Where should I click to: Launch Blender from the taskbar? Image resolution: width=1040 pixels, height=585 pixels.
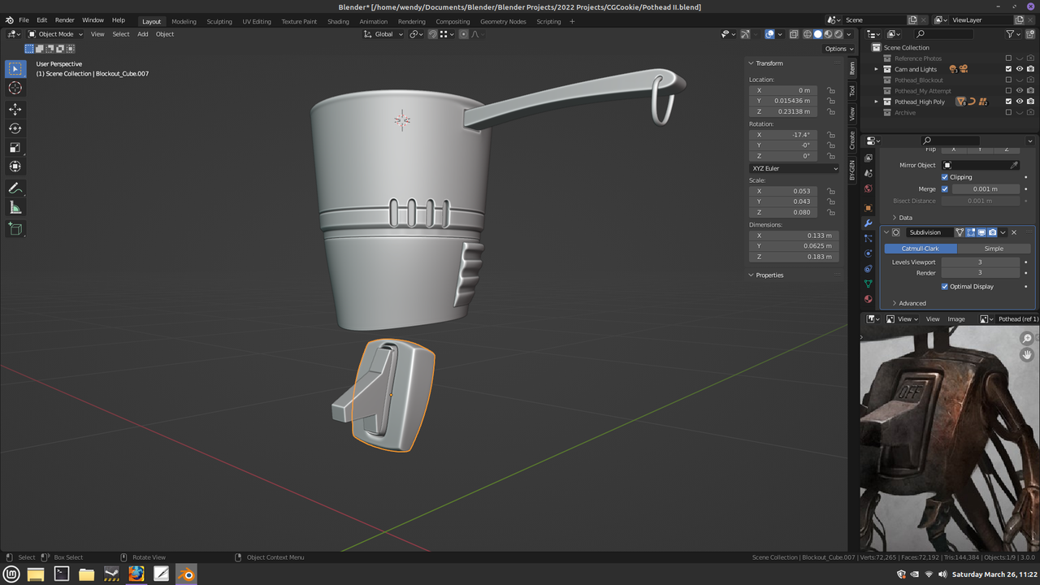point(186,574)
